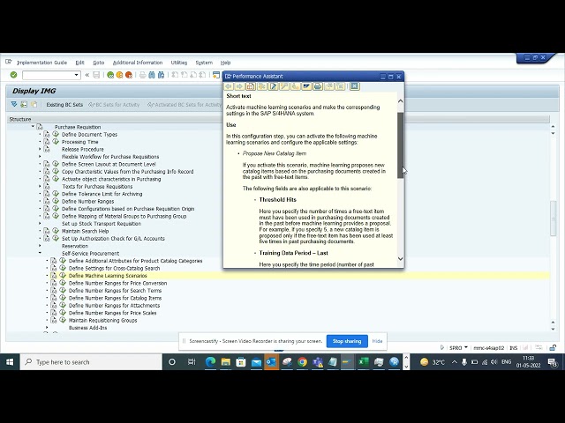Open Microsoft Edge from the taskbar
The height and width of the screenshot is (423, 565).
210,362
